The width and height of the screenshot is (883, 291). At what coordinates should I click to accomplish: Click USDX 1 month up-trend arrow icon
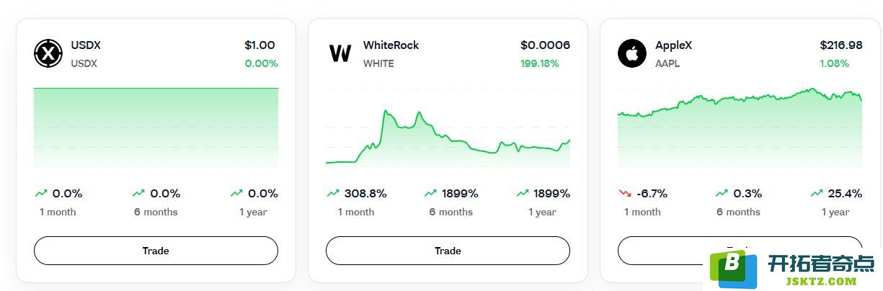coord(40,193)
